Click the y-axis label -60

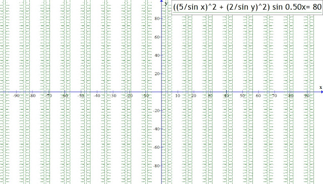pyautogui.click(x=156, y=147)
